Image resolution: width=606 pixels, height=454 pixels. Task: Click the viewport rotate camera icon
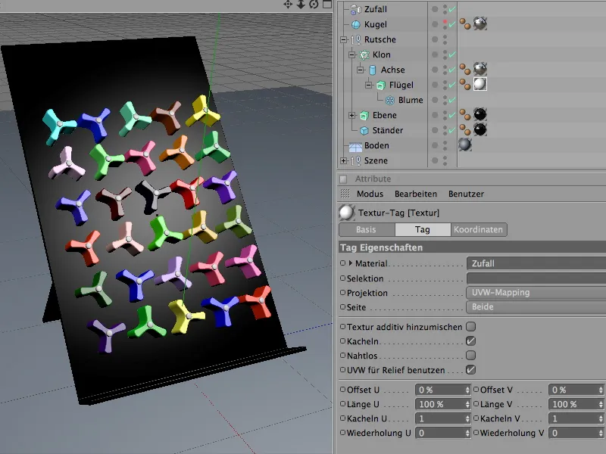coord(313,5)
